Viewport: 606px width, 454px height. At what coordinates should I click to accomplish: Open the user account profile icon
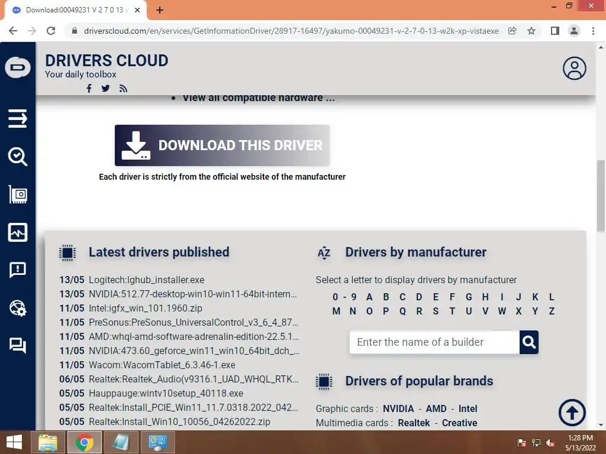574,69
